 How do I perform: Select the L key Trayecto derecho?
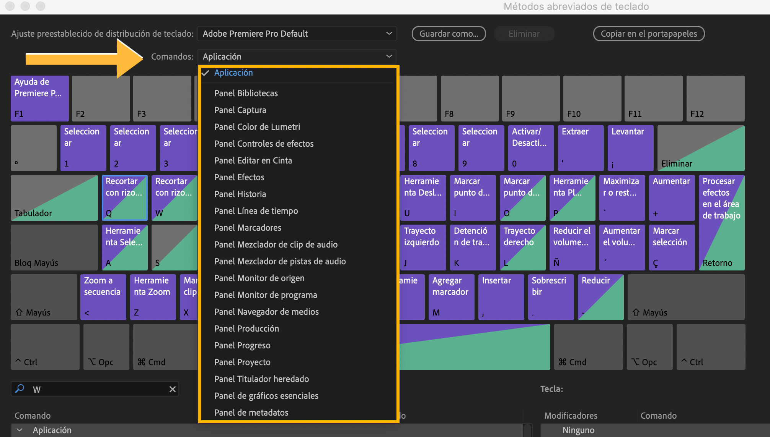point(523,248)
